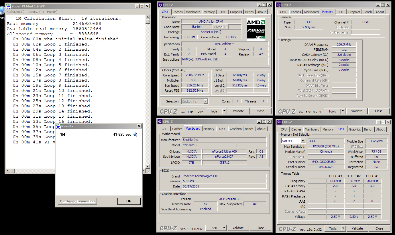Click Super PI horizontal scrollbar left arrow

(9, 171)
